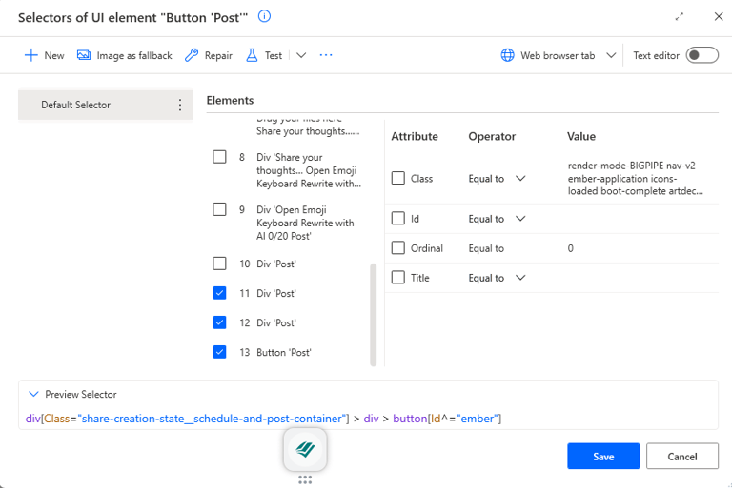Expand the Test dropdown arrow
The width and height of the screenshot is (732, 488).
point(301,55)
